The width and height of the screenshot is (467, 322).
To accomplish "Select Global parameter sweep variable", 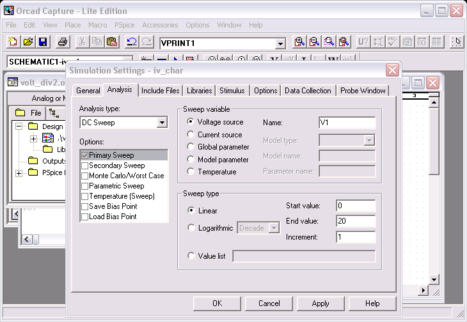I will pos(191,146).
